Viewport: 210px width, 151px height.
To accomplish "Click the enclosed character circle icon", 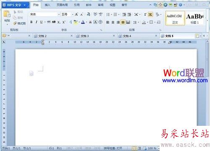I will coord(100,22).
